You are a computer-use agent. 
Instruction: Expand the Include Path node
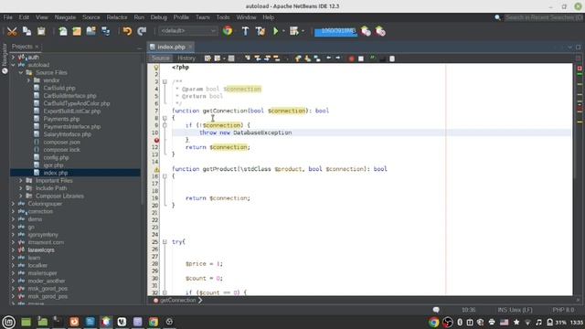tap(21, 188)
